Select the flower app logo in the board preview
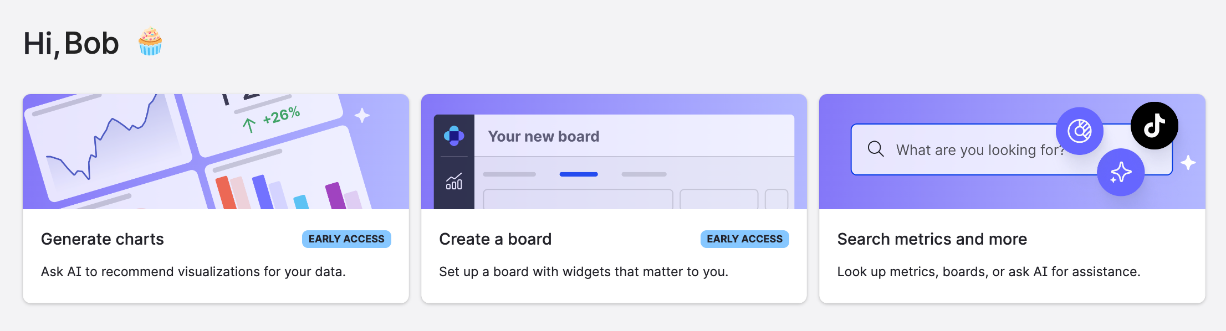The image size is (1226, 331). coord(454,136)
